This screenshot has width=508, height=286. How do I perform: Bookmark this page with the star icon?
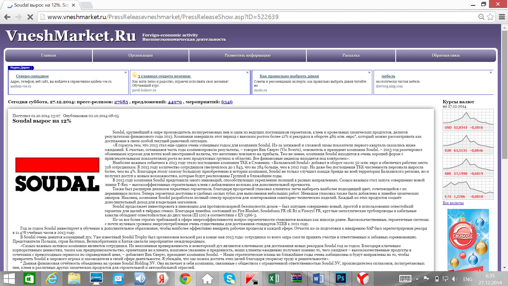pyautogui.click(x=490, y=17)
